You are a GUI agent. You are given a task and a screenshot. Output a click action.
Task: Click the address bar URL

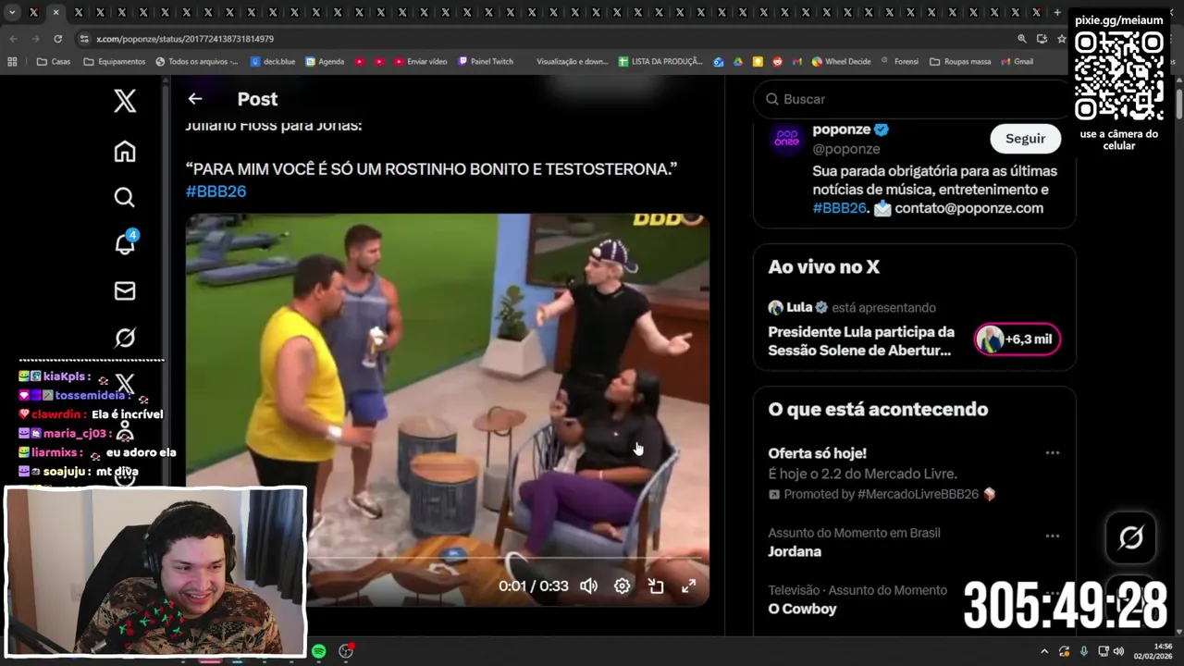(185, 39)
